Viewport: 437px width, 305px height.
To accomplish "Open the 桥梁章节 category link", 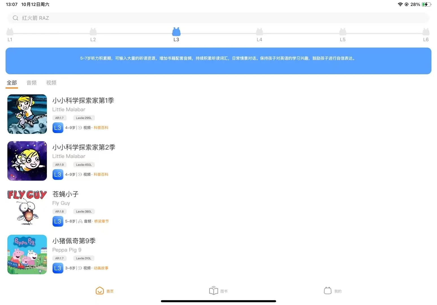I will click(101, 221).
